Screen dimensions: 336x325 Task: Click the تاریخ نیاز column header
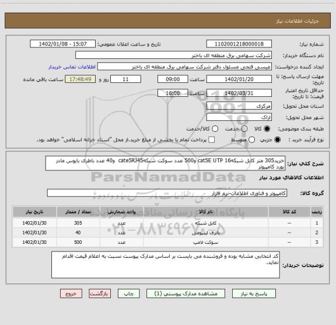click(x=34, y=212)
